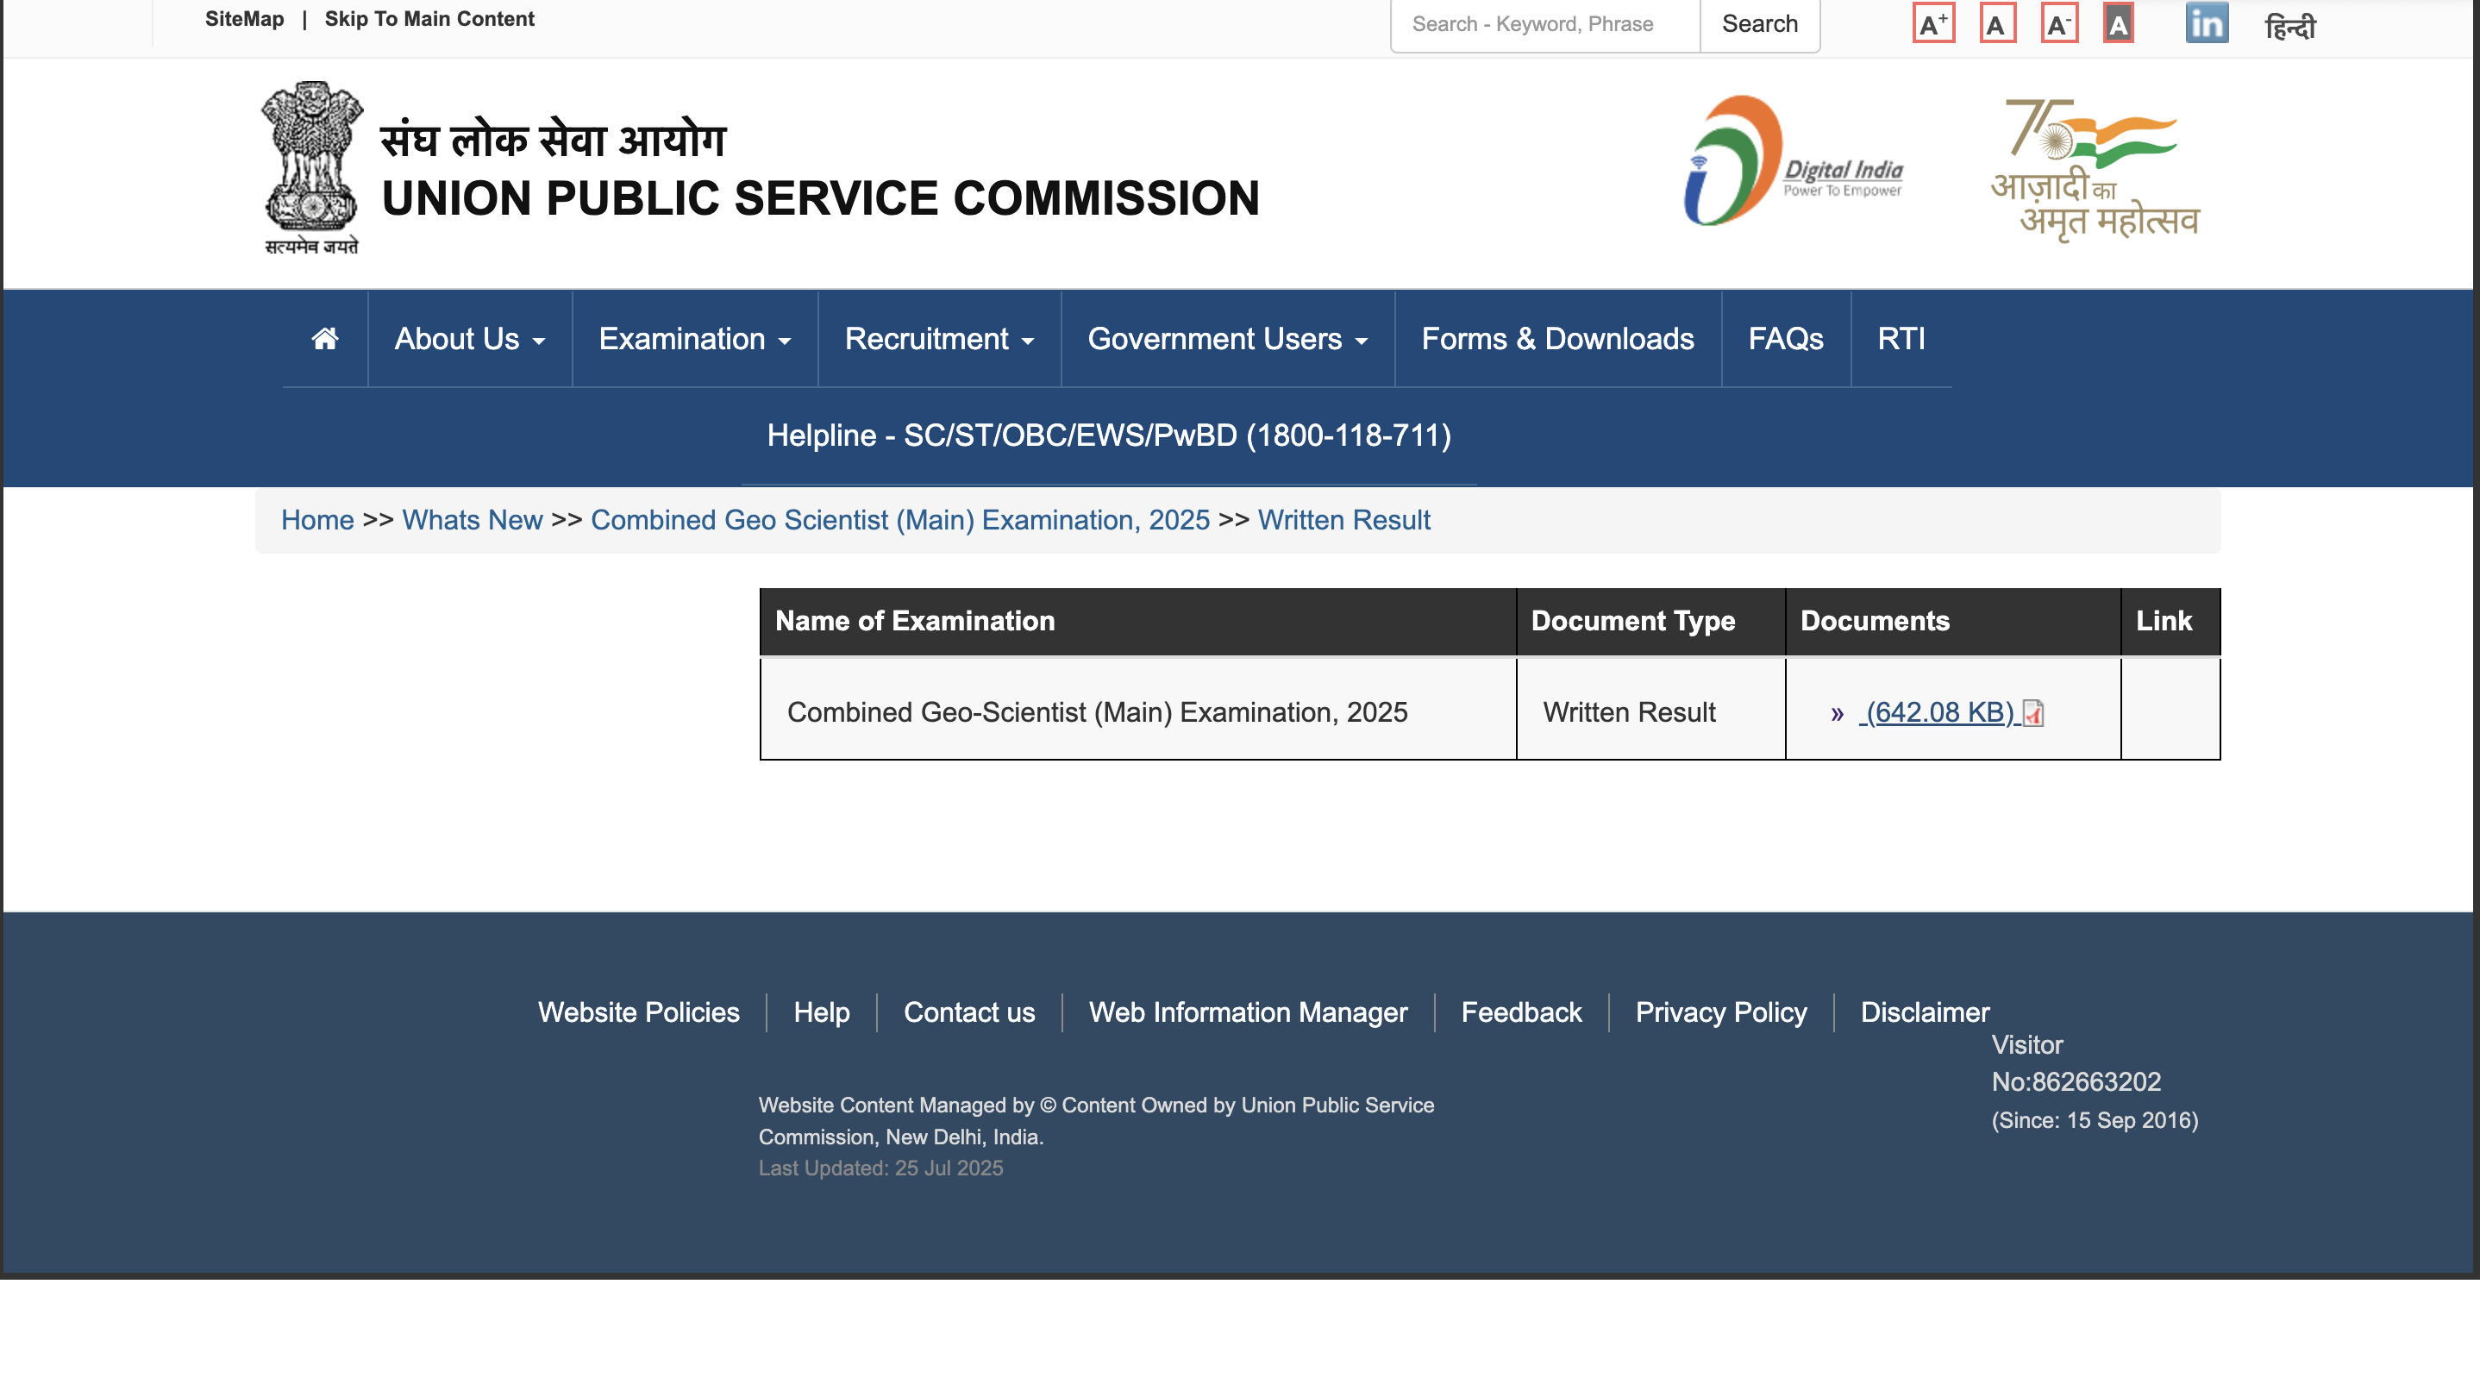Increase font size with A+ icon

(x=1933, y=24)
